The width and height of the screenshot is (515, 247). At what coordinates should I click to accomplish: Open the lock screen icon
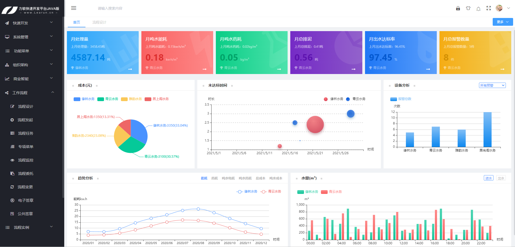[458, 8]
